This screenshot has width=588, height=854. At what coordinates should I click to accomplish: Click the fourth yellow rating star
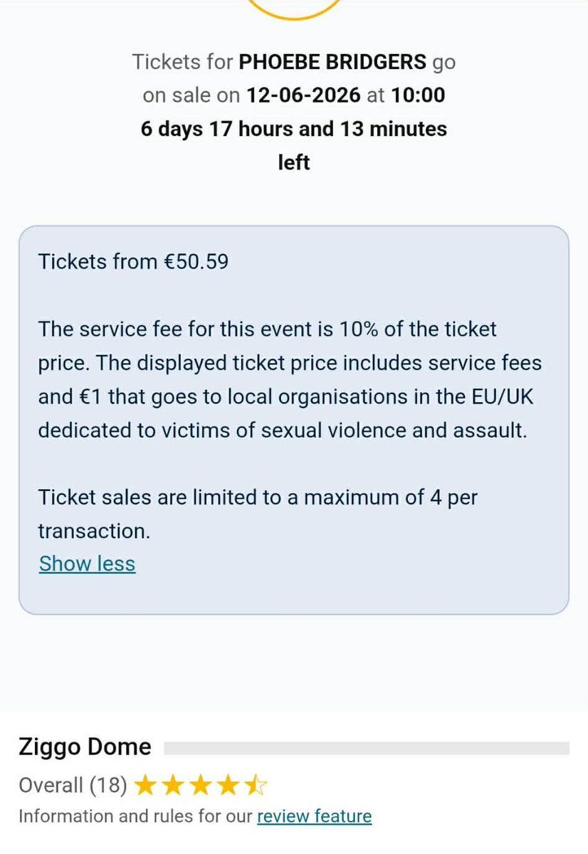[228, 786]
